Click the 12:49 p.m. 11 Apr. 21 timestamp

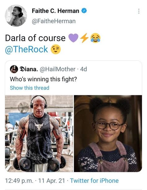35,181
